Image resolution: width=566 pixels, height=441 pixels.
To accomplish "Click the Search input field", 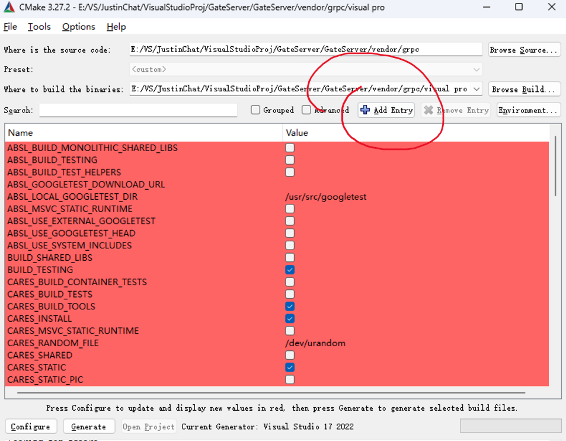I will coord(137,110).
